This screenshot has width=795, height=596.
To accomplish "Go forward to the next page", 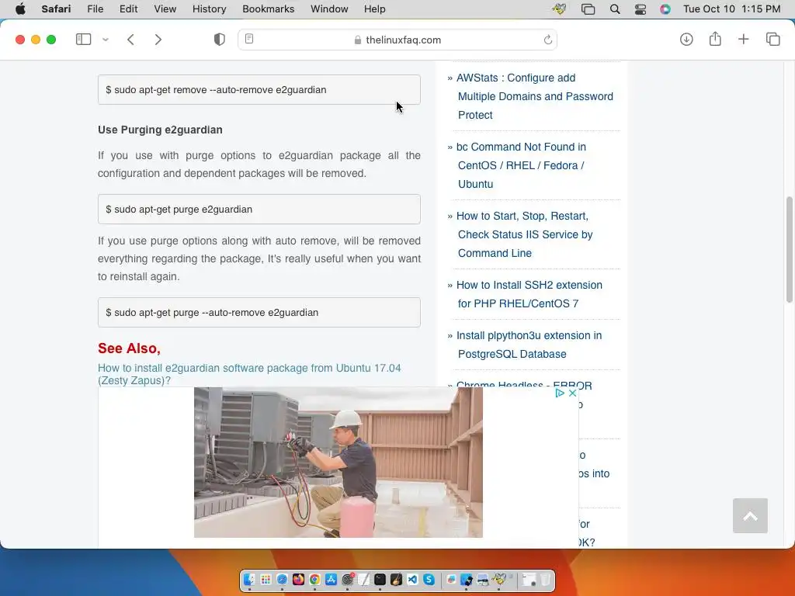I will pos(158,40).
